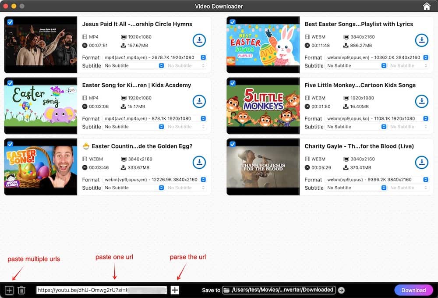Viewport: 438px width, 298px height.
Task: Download the Five Little Monkeys video
Action: click(x=421, y=101)
